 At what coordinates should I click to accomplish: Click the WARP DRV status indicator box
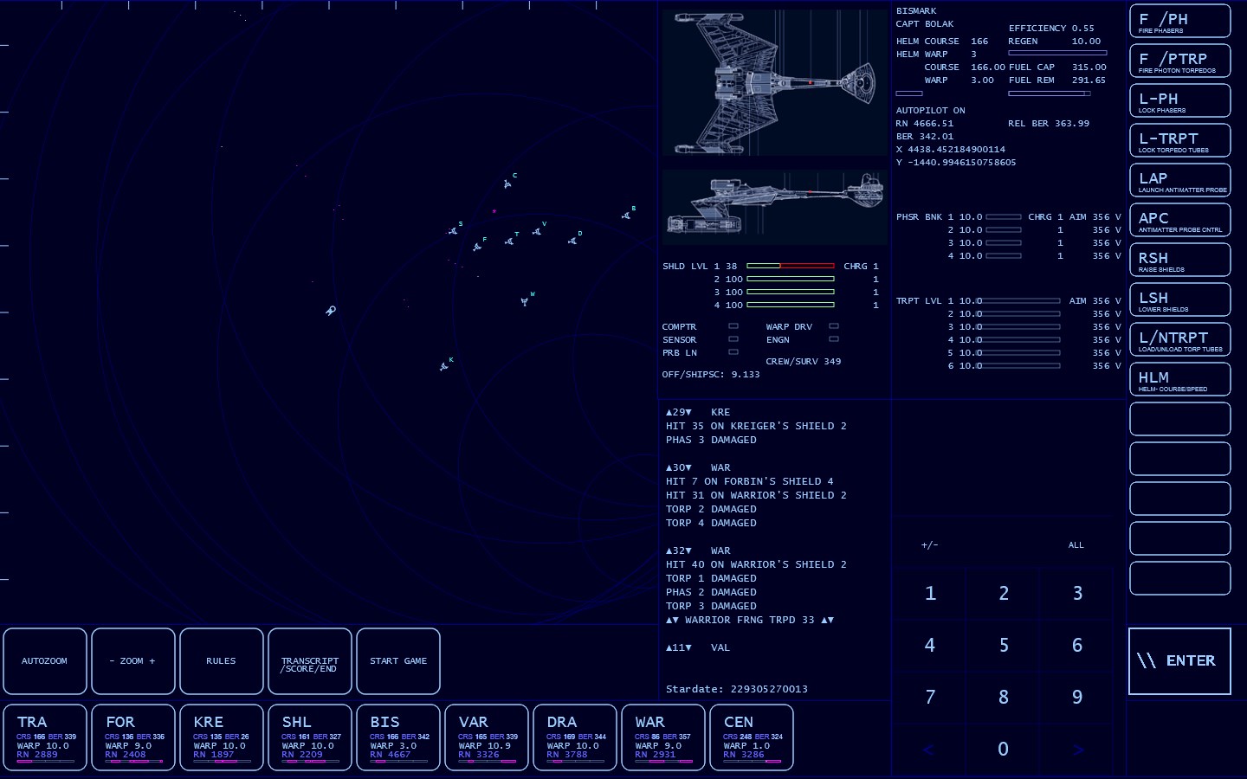coord(834,326)
